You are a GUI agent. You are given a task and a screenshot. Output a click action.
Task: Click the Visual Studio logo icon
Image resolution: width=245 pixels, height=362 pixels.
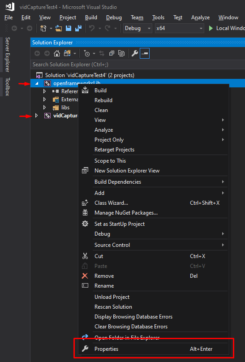[10, 7]
